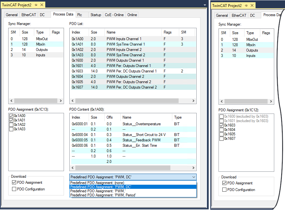Image resolution: width=285 pixels, height=210 pixels.
Task: Check the 0x1607 checkbox in right window
Action: coord(222,139)
